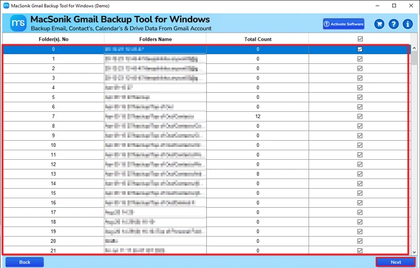Click the shopping cart purchase icon
420x268 pixels.
(380, 24)
